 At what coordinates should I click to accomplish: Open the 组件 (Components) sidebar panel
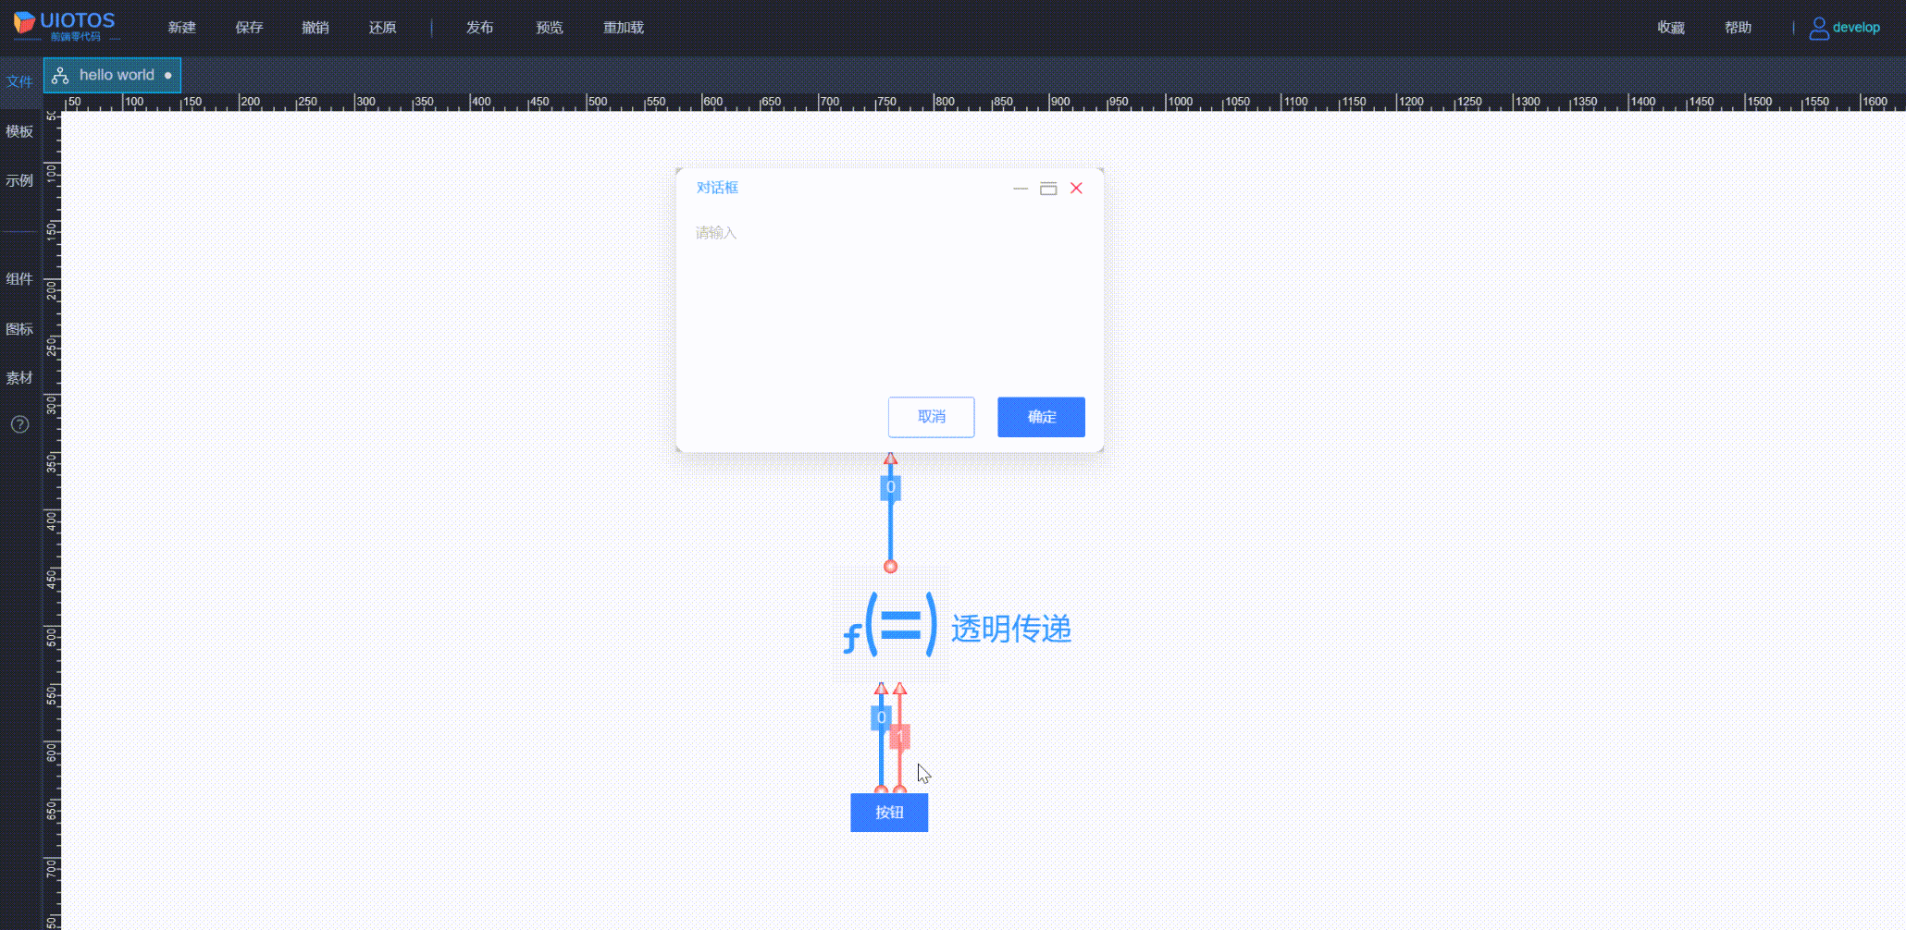(x=19, y=278)
